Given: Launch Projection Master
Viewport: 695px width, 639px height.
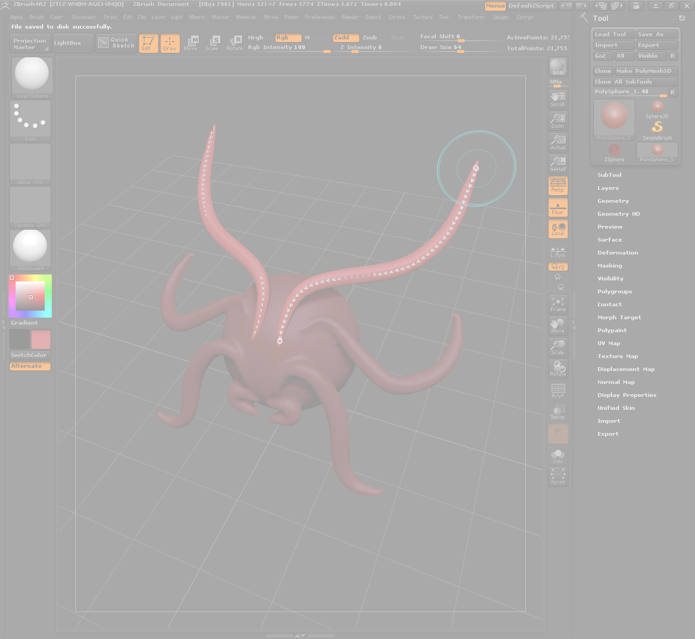Looking at the screenshot, I should (x=30, y=44).
